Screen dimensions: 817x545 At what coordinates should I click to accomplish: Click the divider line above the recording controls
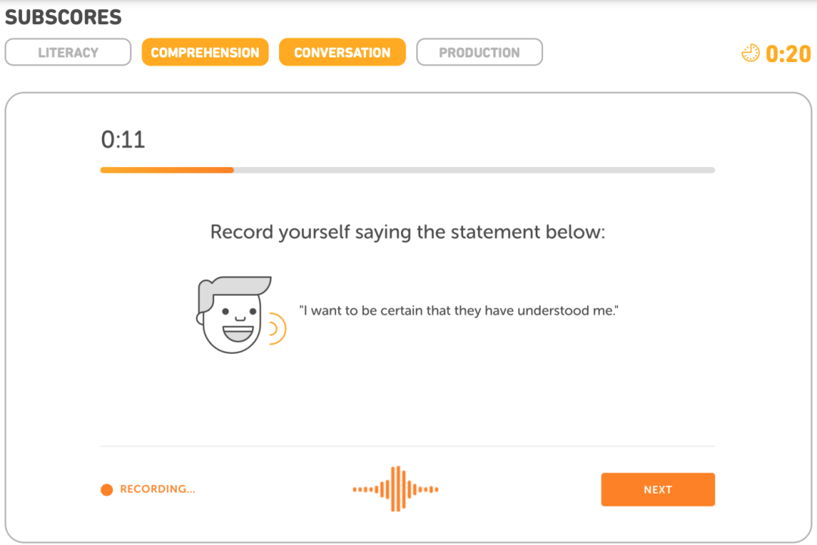[408, 446]
